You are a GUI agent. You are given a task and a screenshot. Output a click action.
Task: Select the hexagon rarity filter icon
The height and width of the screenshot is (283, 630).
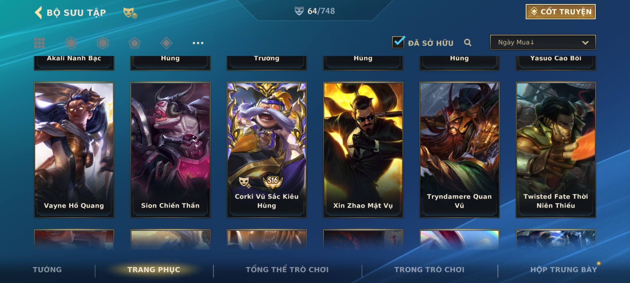pyautogui.click(x=103, y=43)
